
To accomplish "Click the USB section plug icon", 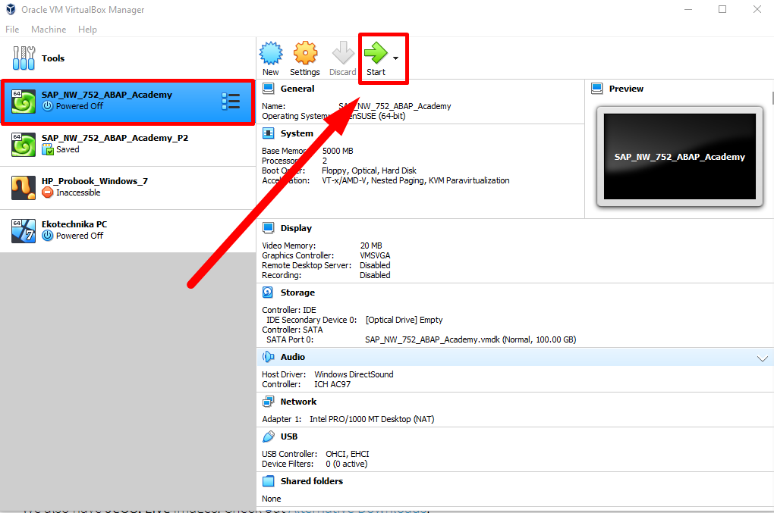I will (x=268, y=436).
